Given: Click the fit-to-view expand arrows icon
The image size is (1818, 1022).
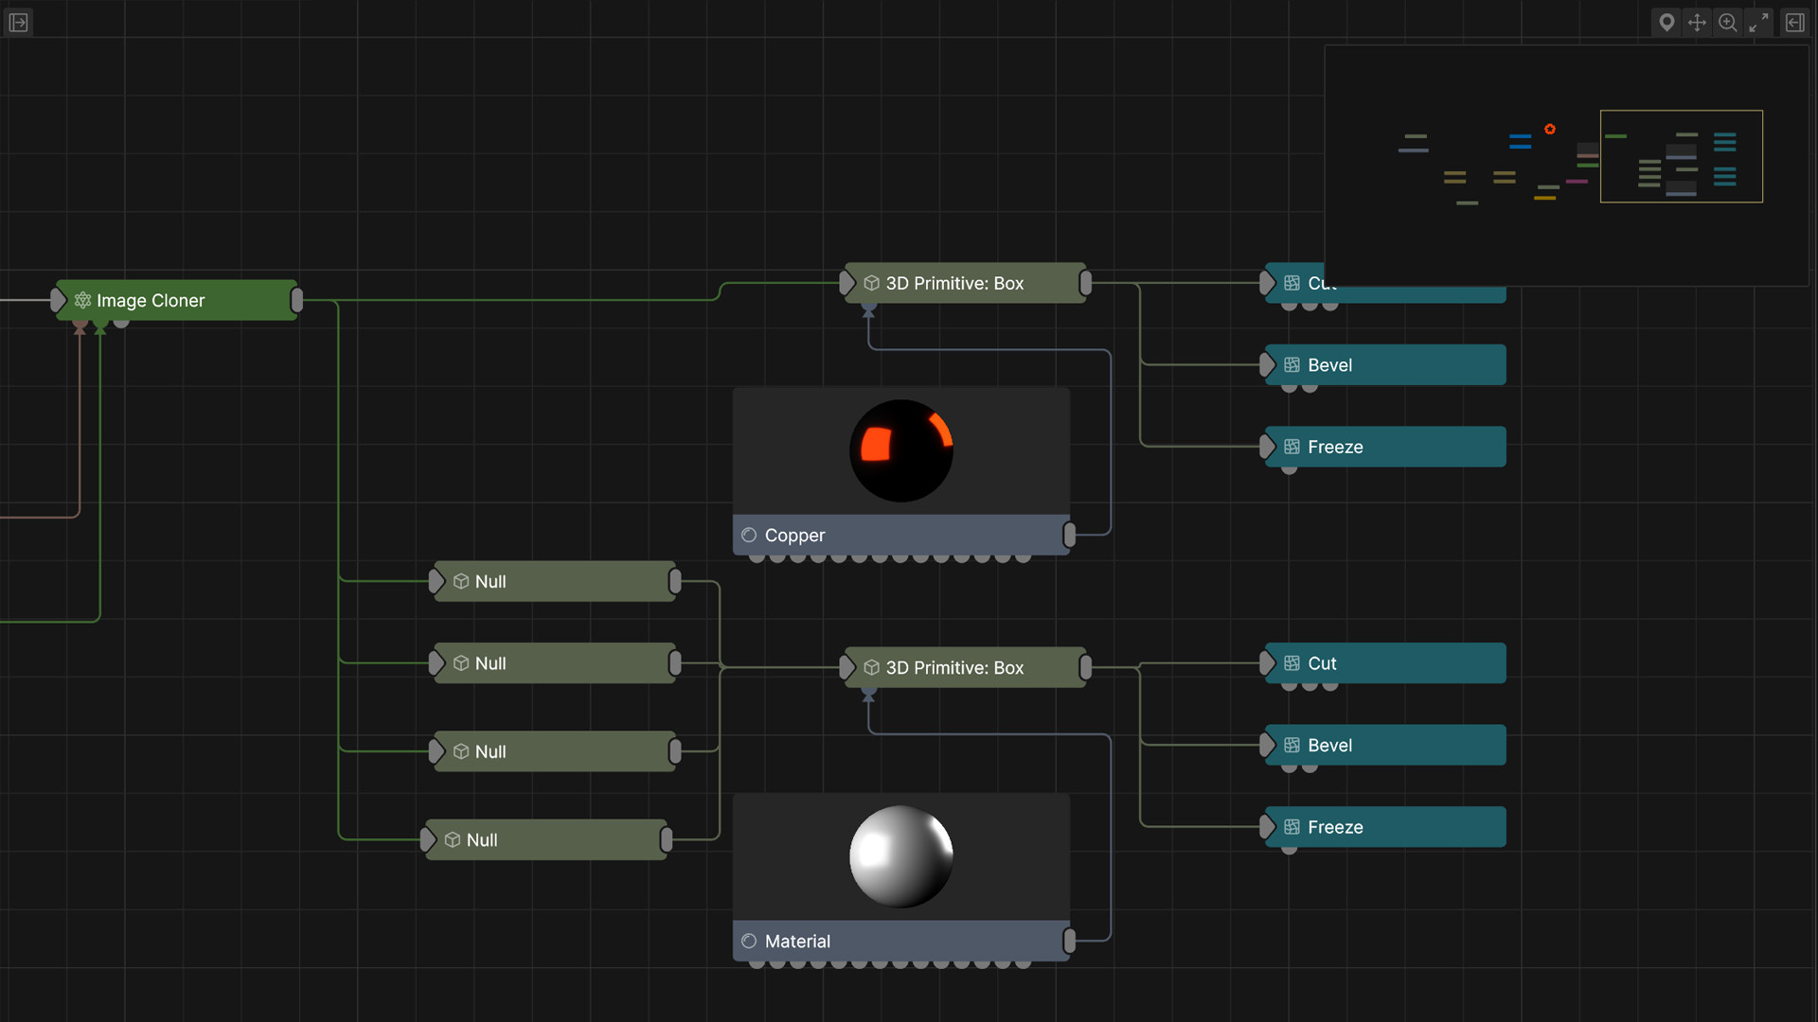Looking at the screenshot, I should point(1759,22).
